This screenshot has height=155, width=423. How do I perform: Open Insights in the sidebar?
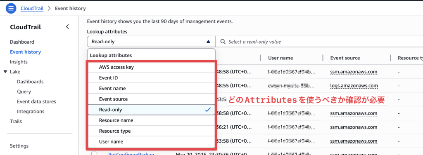(x=19, y=62)
